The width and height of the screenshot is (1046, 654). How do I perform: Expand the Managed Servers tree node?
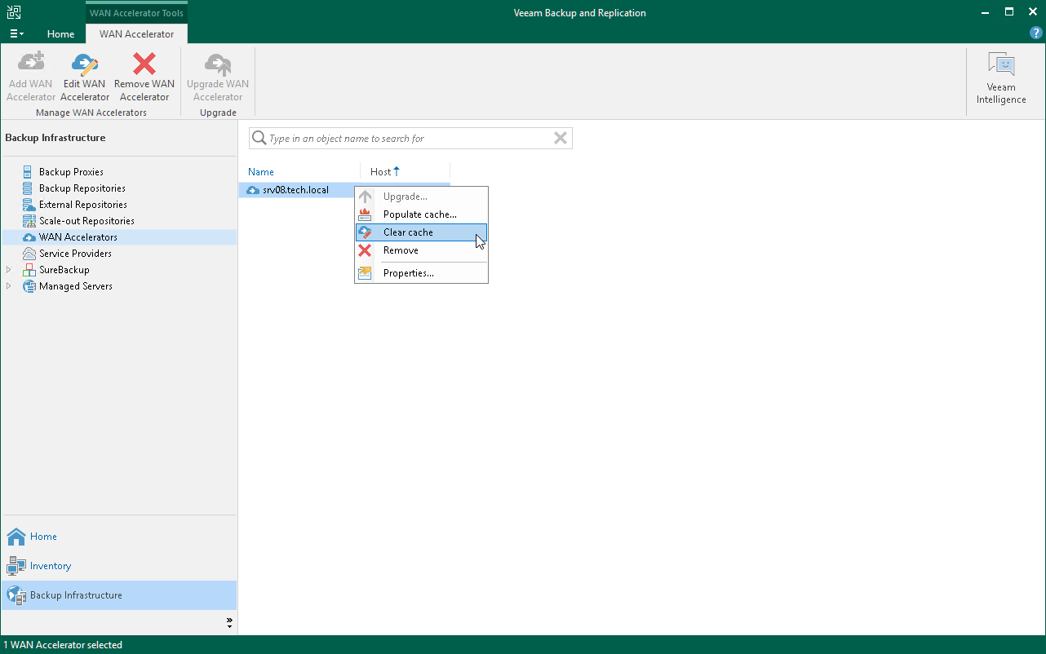(x=9, y=286)
